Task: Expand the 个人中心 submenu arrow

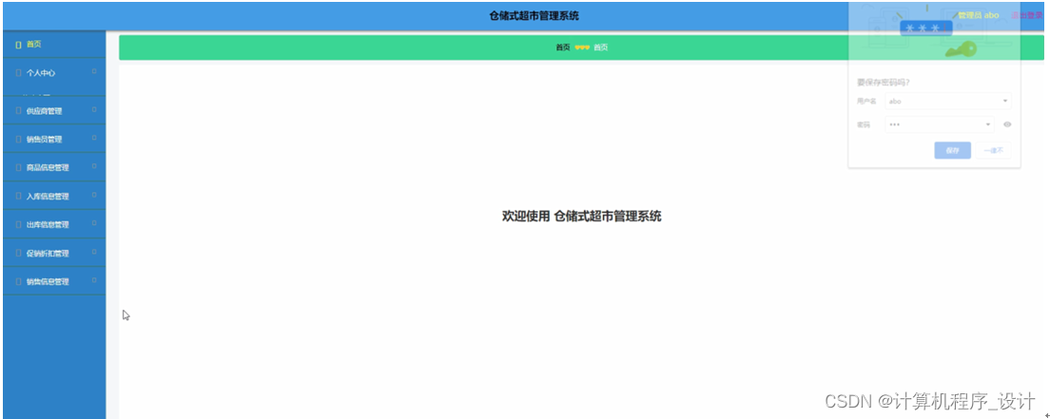Action: point(94,71)
